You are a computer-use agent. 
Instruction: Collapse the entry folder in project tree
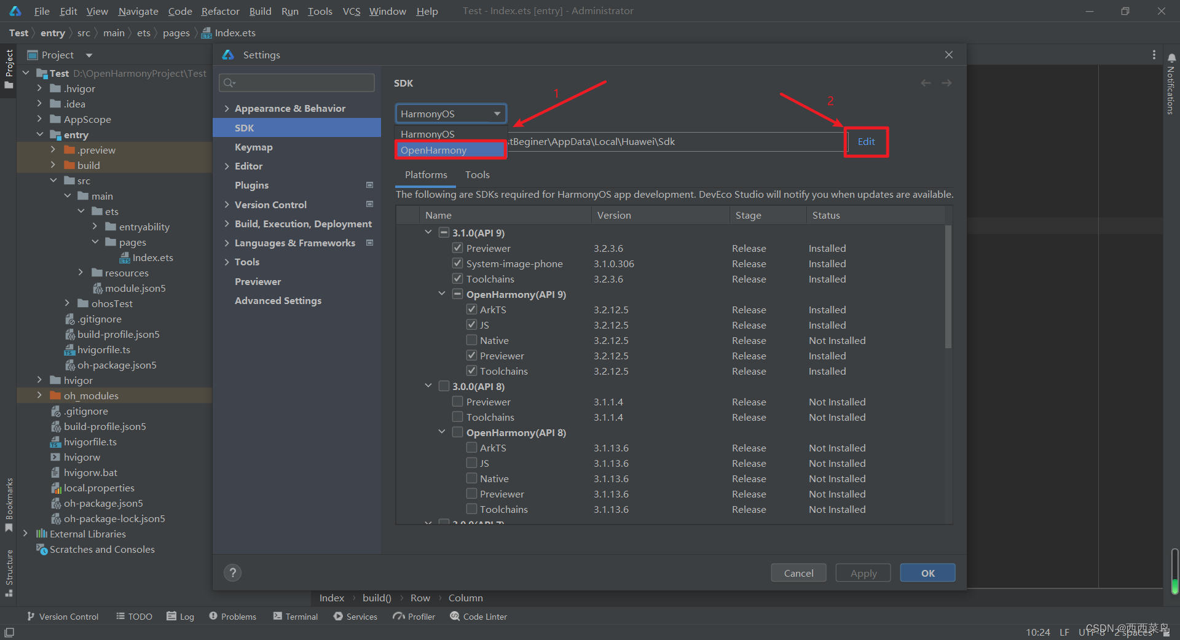tap(40, 135)
